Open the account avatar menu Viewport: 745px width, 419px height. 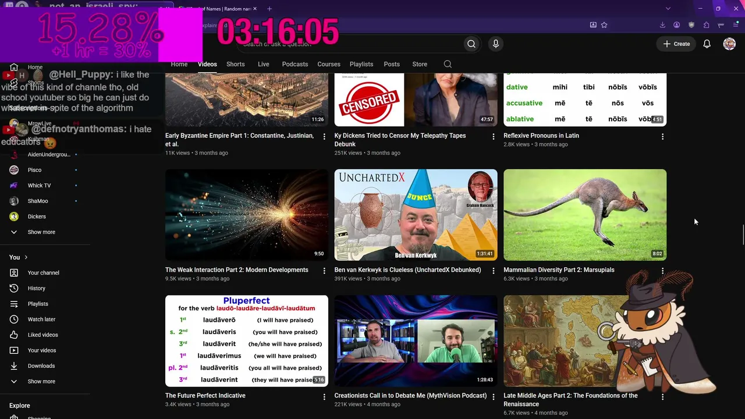click(729, 44)
